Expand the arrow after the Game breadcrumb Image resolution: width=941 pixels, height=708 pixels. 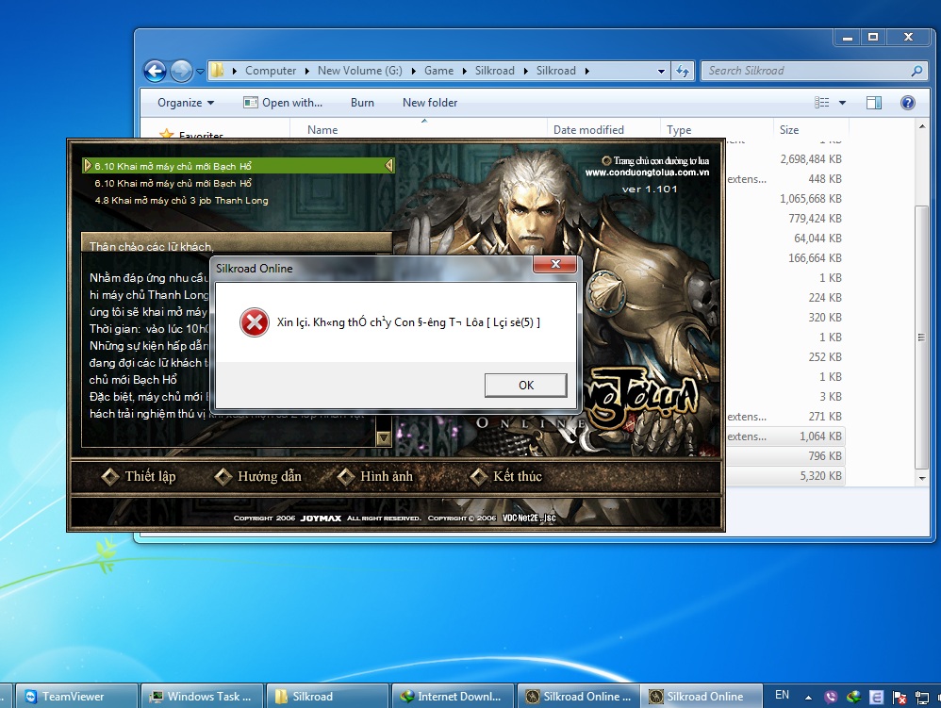pyautogui.click(x=465, y=71)
